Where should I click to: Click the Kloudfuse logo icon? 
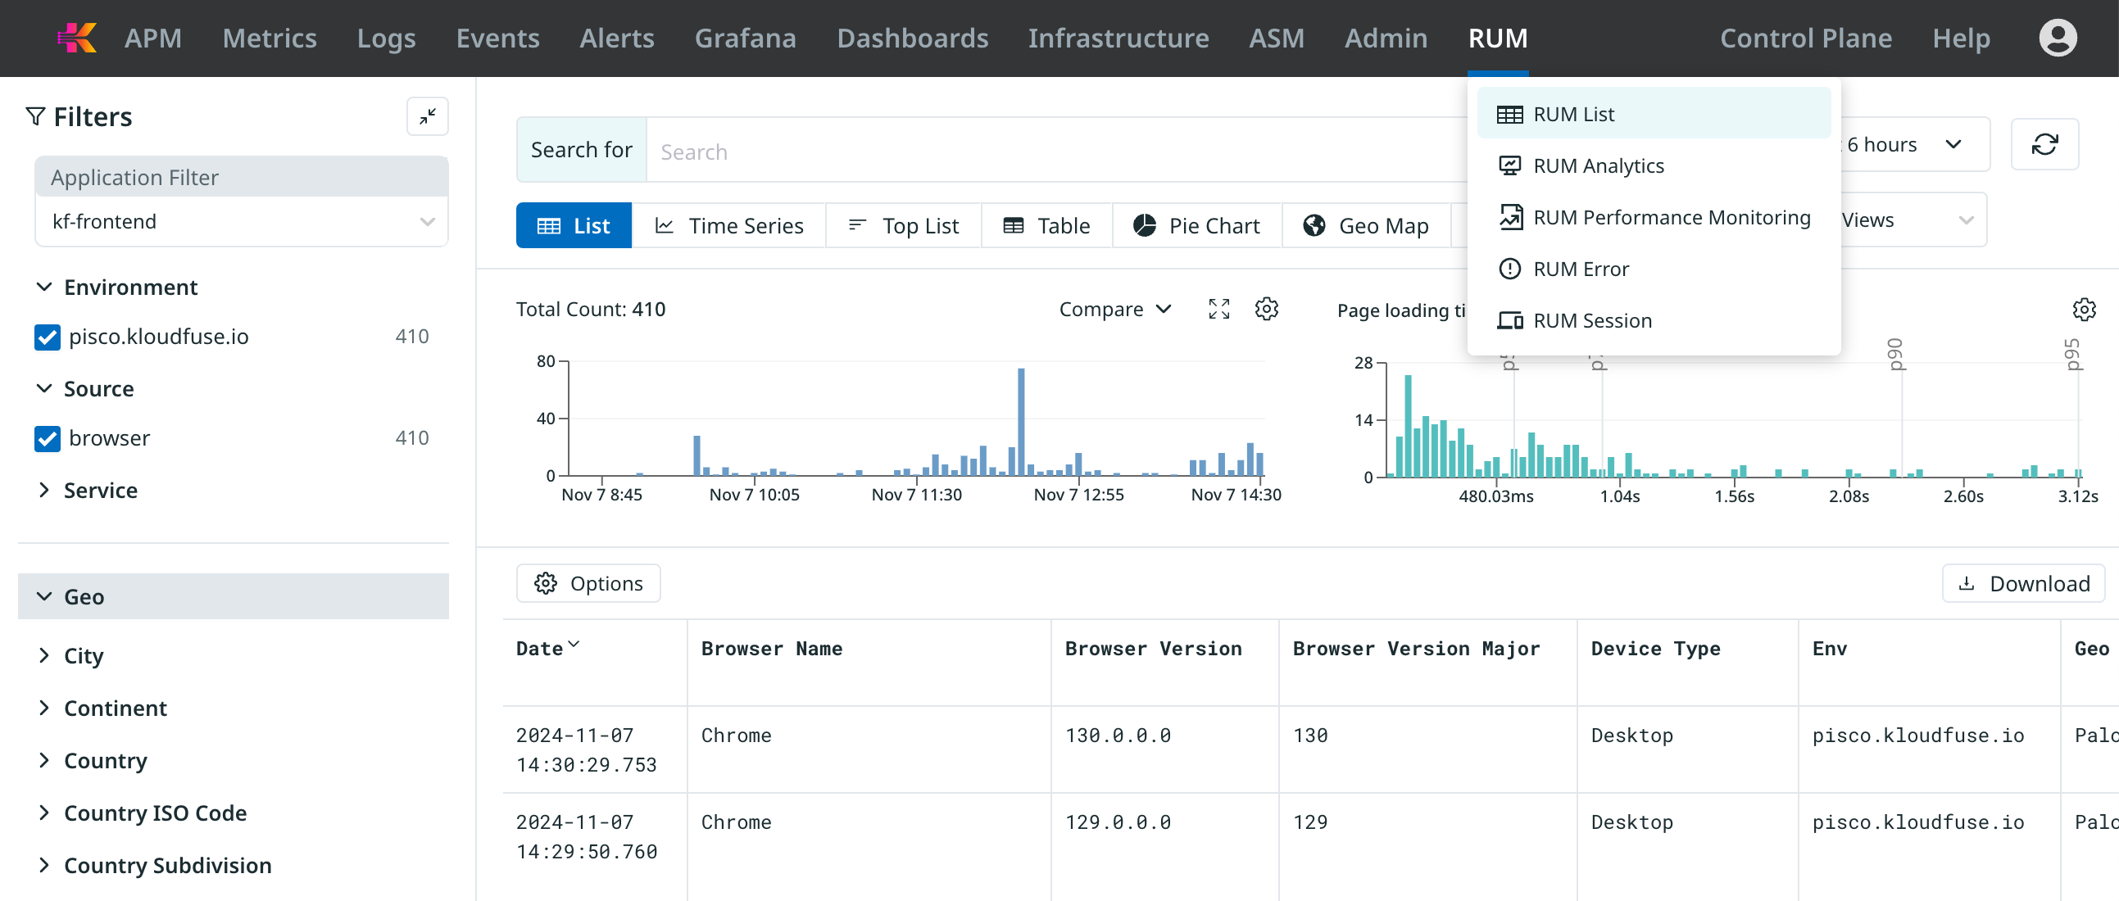point(77,38)
